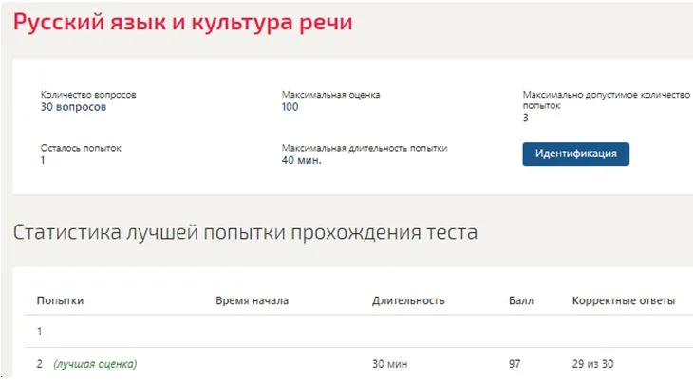This screenshot has width=693, height=380.
Task: Click the Балл column header
Action: tap(521, 300)
